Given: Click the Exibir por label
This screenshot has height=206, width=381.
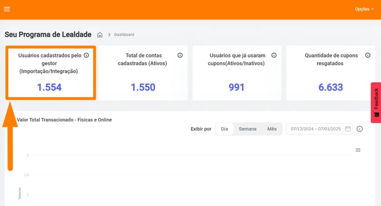Looking at the screenshot, I should (x=201, y=129).
